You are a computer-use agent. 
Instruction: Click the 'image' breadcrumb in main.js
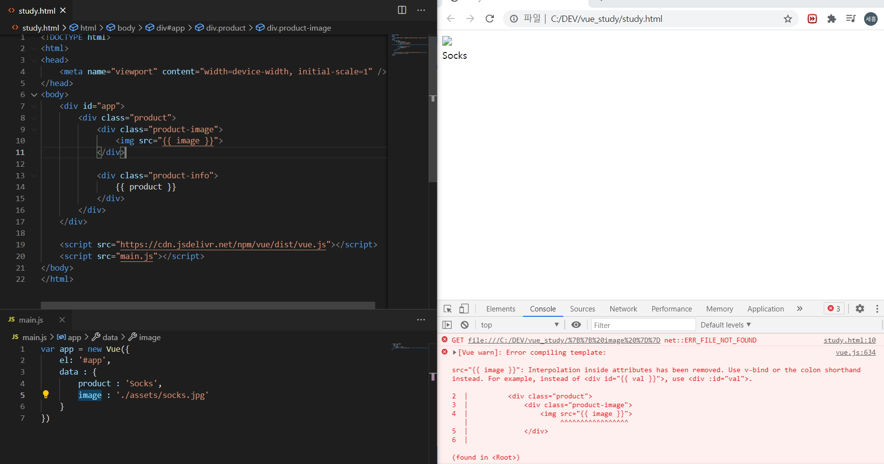(x=144, y=337)
